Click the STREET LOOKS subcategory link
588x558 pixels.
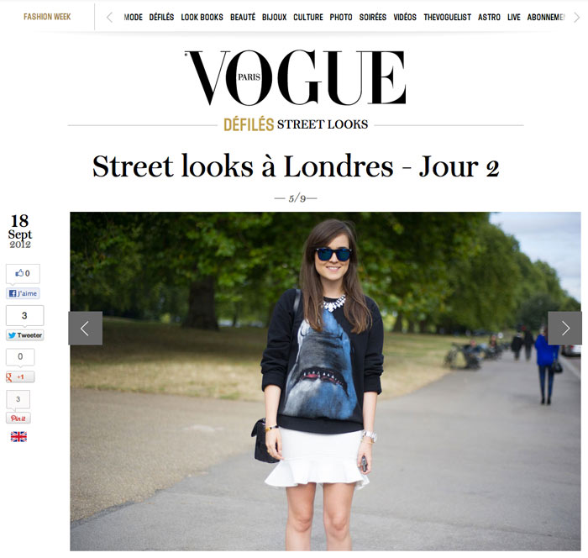pyautogui.click(x=323, y=124)
